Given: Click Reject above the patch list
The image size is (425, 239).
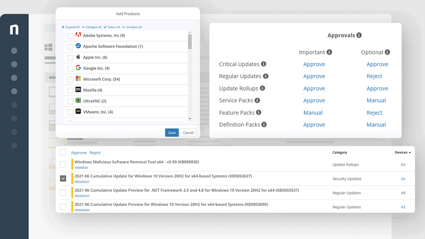Looking at the screenshot, I should tap(95, 153).
